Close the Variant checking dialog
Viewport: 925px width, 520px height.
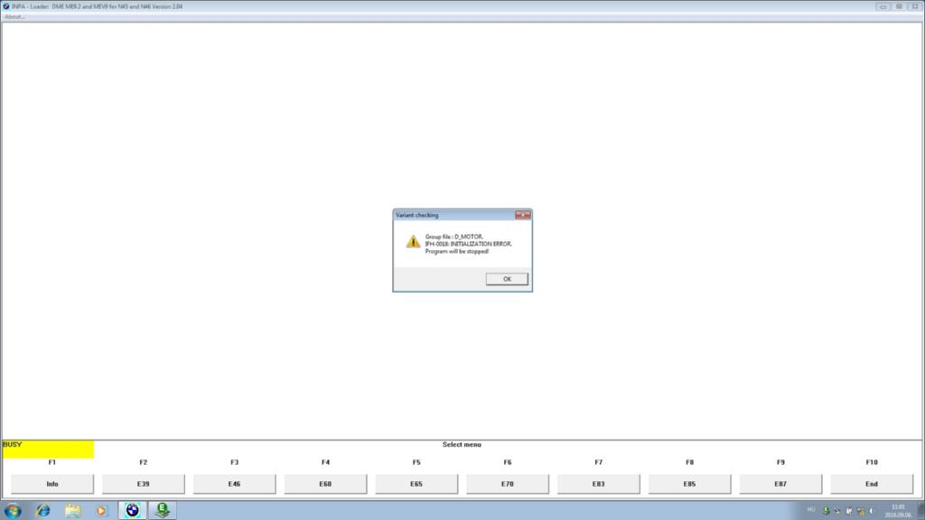[x=523, y=215]
